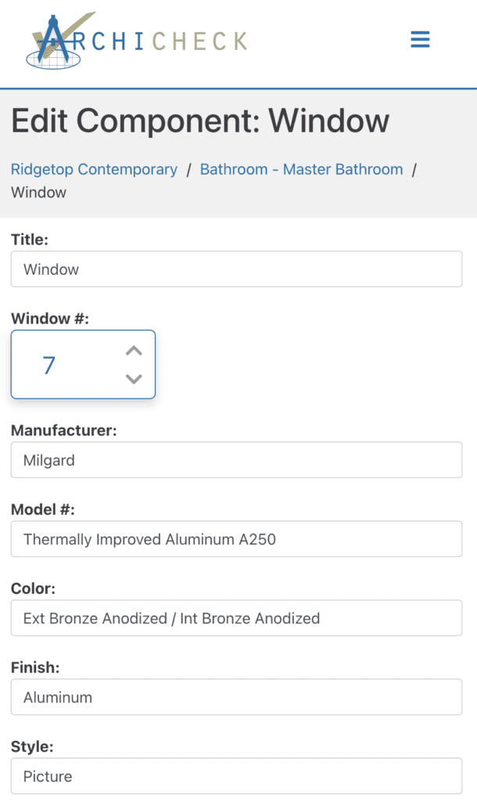Click the Model #: label

[x=43, y=509]
